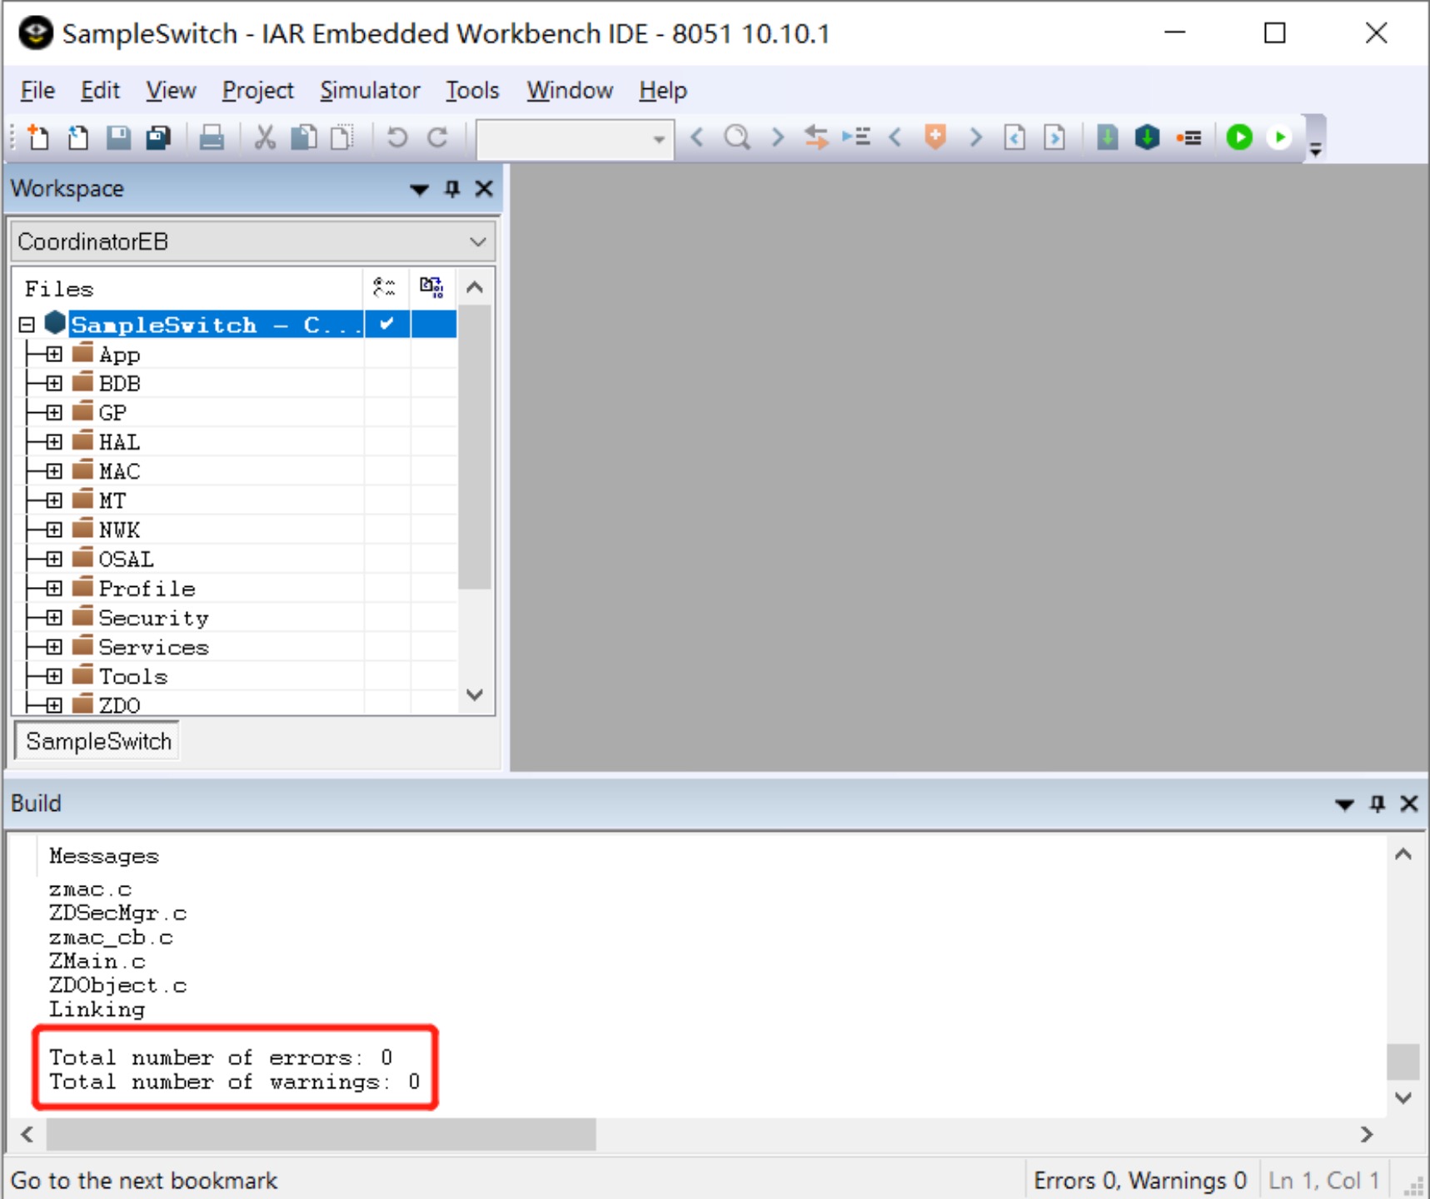This screenshot has width=1430, height=1199.
Task: Select the SampleSwitch workspace tab
Action: [97, 741]
